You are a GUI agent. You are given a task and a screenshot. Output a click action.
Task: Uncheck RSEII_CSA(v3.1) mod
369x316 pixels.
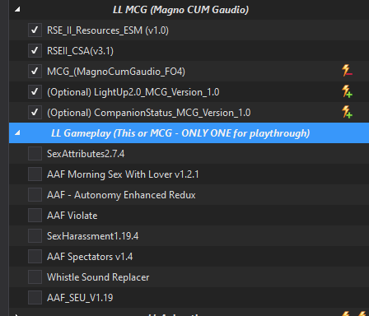[x=35, y=51]
